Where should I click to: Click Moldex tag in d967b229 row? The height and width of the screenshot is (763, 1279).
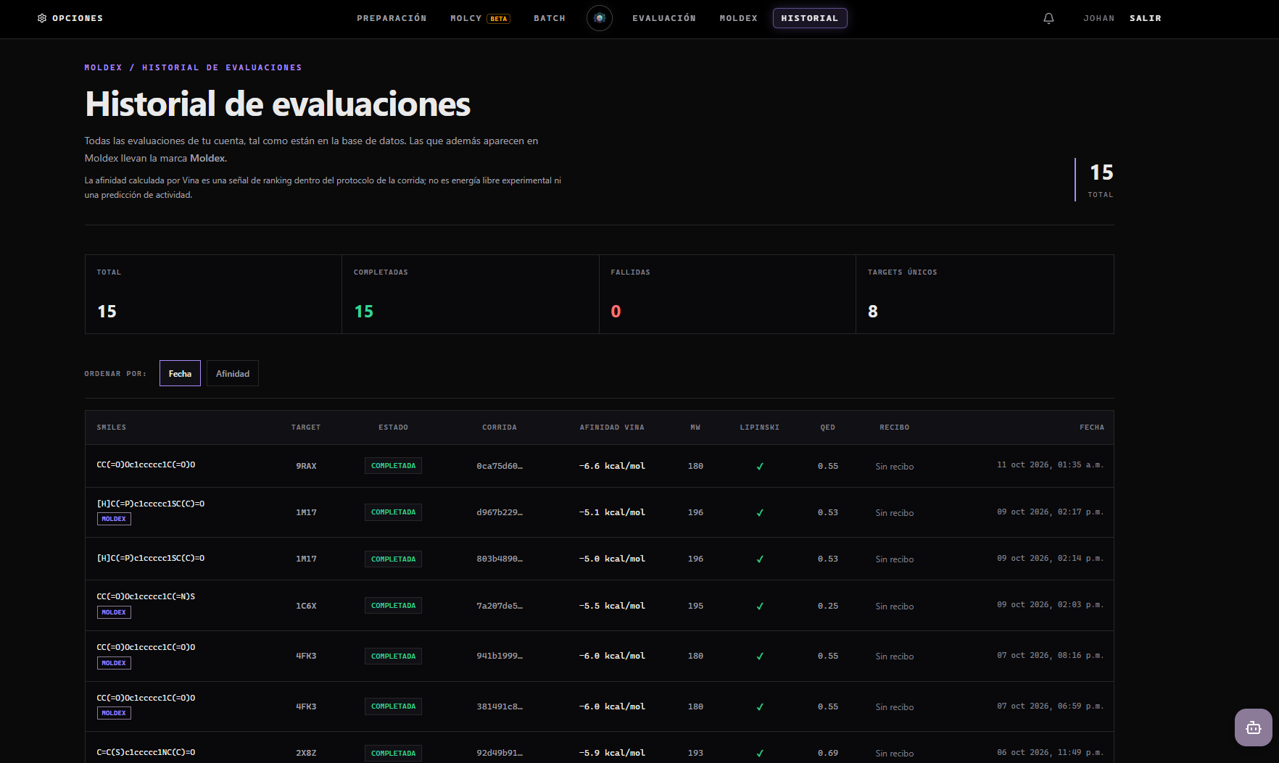point(114,519)
